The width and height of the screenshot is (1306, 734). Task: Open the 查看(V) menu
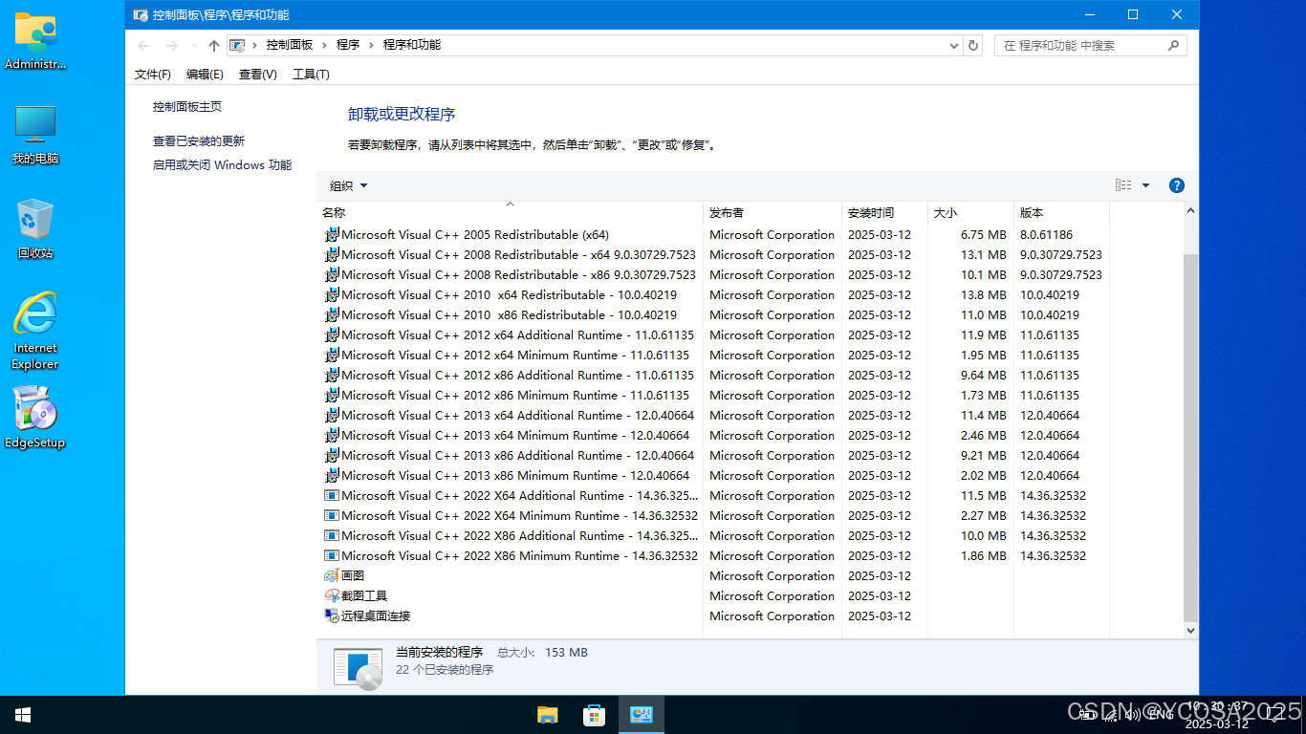[258, 75]
